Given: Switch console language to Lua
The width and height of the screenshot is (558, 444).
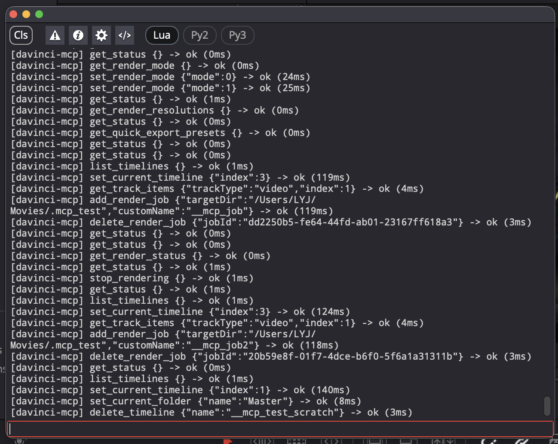Looking at the screenshot, I should click(x=162, y=35).
